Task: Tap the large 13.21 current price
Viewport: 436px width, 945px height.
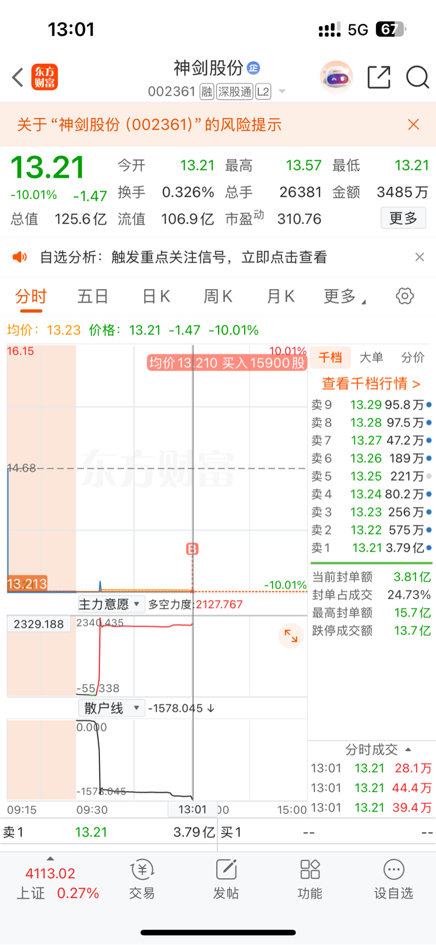Action: coord(48,168)
